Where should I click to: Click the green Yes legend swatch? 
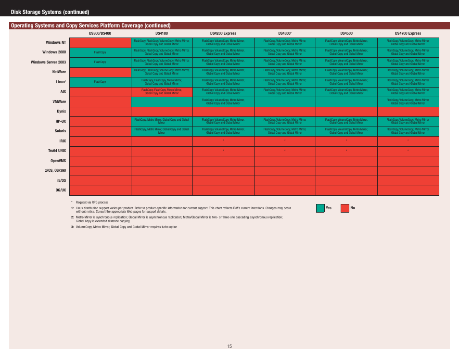[x=320, y=208]
